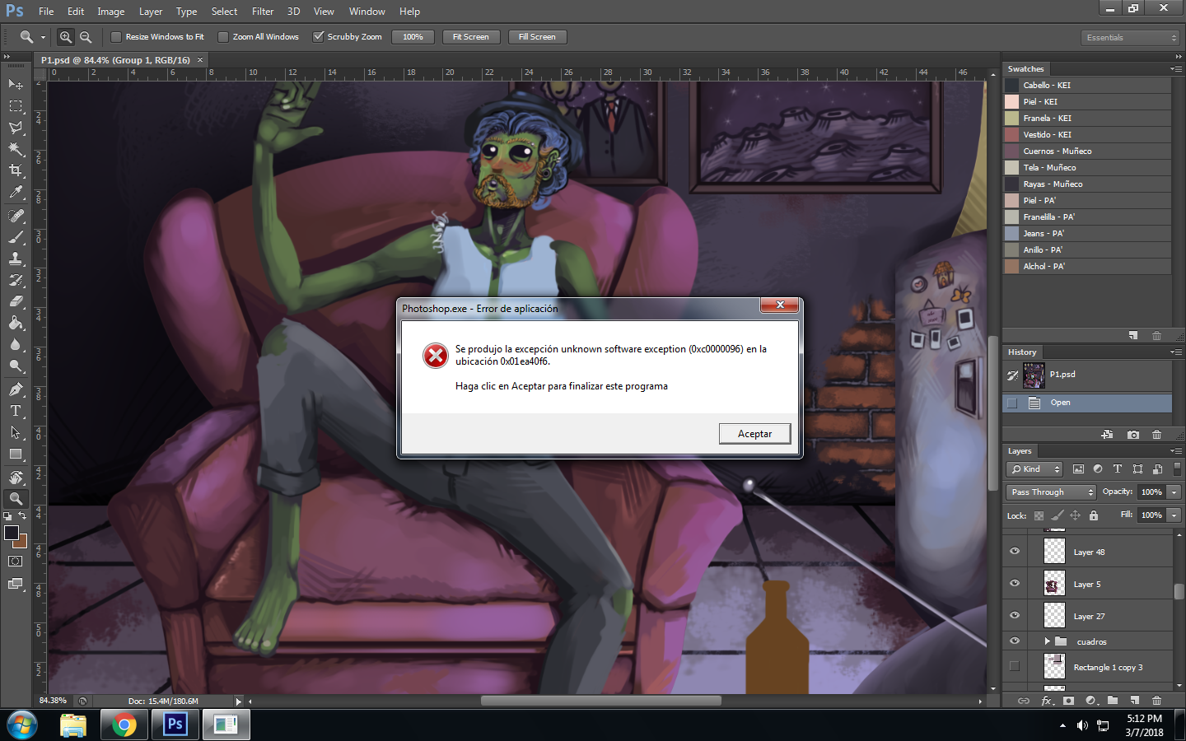Click link layers icon
1186x741 pixels.
tap(1024, 701)
